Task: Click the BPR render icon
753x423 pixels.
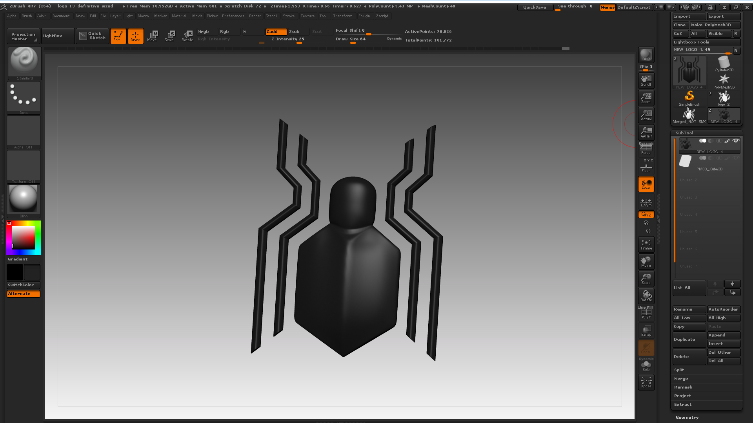Action: (646, 55)
